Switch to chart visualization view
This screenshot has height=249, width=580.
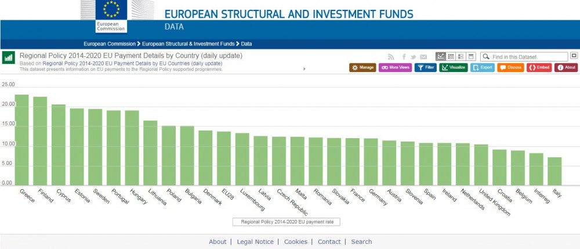click(441, 56)
